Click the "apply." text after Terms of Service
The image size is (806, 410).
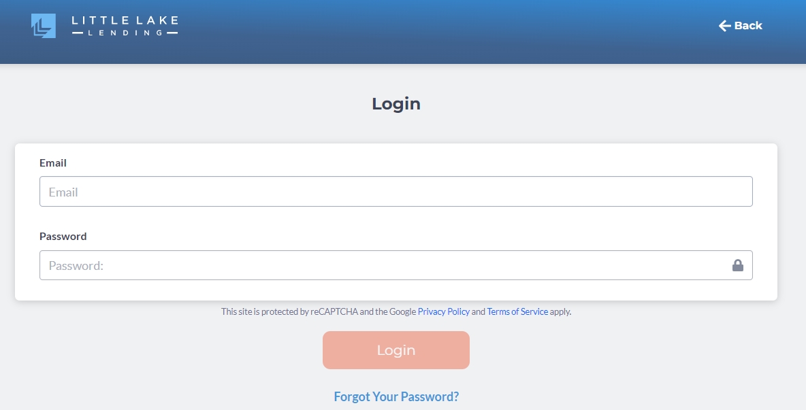coord(561,312)
